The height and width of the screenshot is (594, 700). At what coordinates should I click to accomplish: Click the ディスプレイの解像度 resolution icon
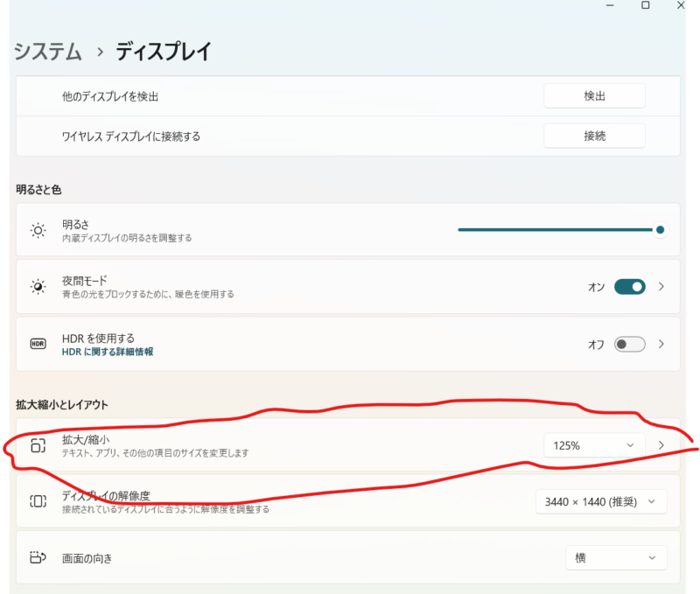[x=38, y=501]
